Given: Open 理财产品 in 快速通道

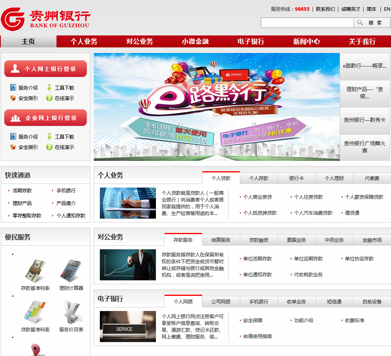Looking at the screenshot, I should tap(22, 203).
